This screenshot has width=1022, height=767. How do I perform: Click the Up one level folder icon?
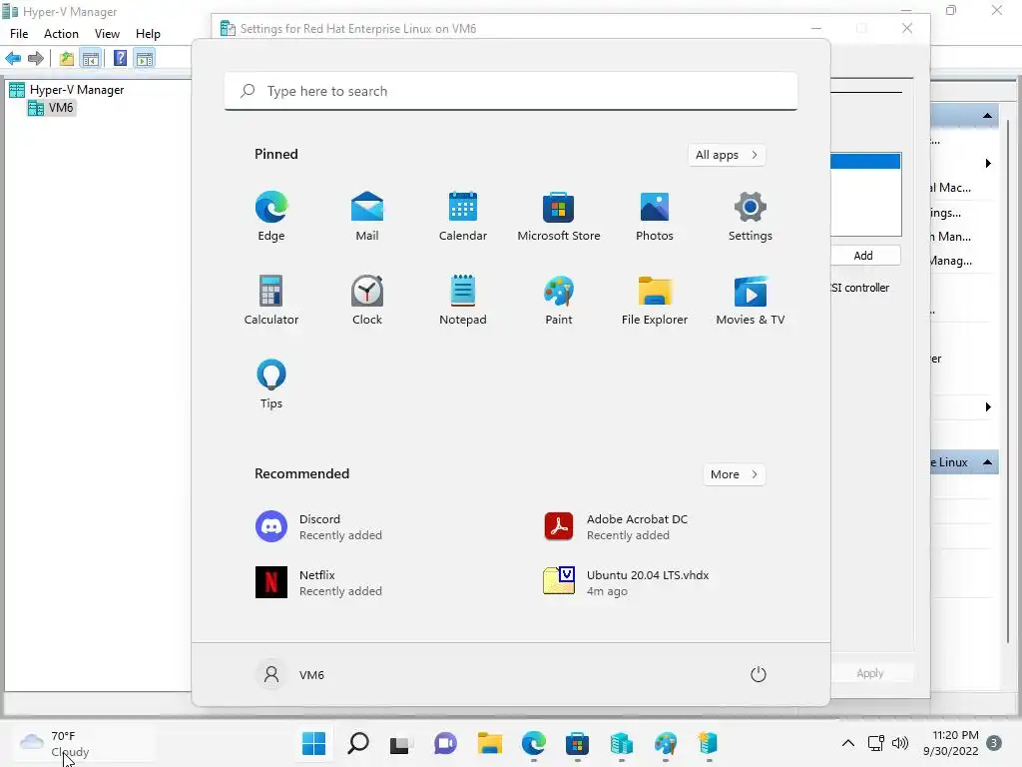pos(67,59)
